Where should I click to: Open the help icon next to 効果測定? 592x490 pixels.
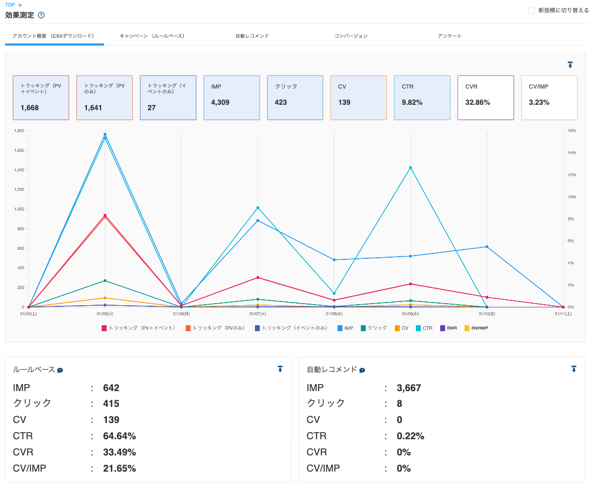click(42, 15)
